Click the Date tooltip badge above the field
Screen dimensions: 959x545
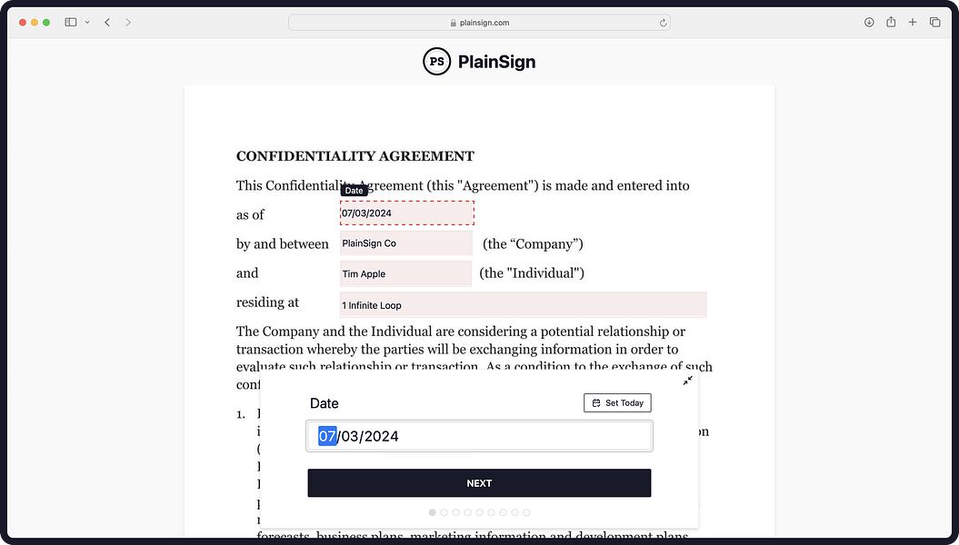[x=354, y=190]
